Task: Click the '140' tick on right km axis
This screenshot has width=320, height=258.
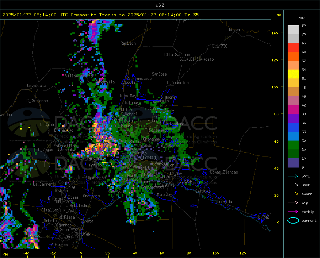Action: click(x=274, y=33)
